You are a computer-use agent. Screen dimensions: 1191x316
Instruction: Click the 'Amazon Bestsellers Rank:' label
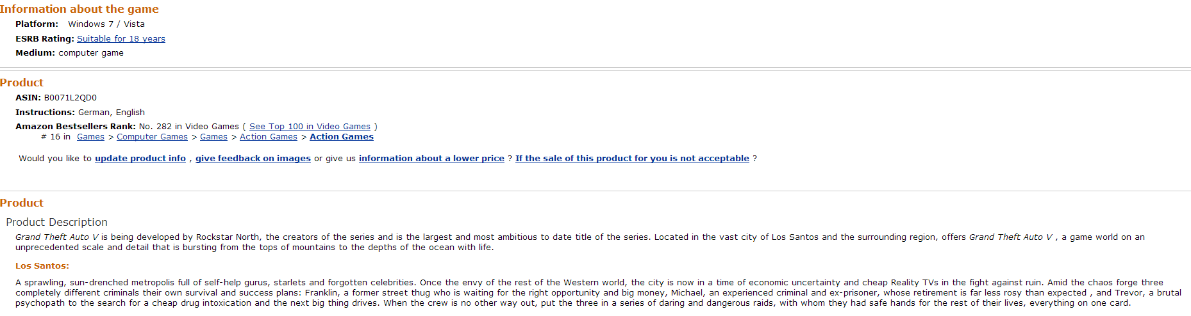pos(75,127)
